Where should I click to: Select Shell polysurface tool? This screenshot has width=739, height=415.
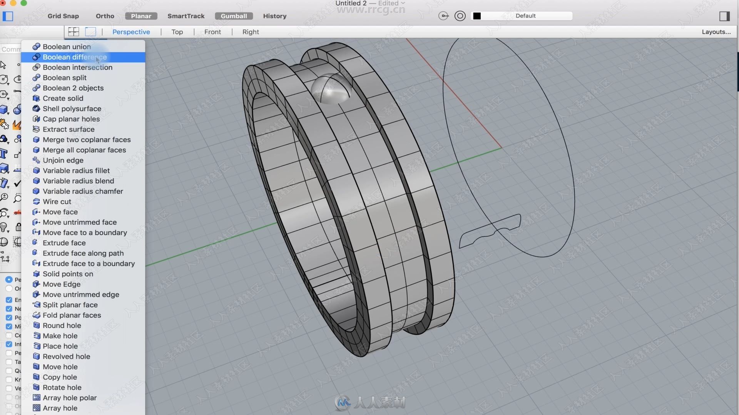[x=72, y=108]
